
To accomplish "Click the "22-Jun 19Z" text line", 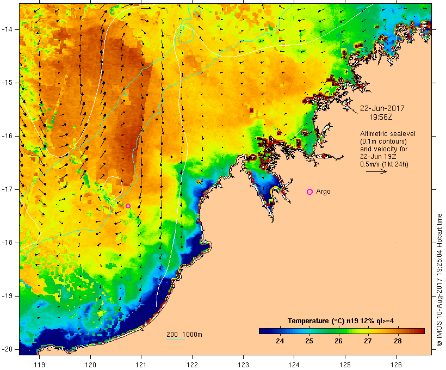I will (378, 157).
